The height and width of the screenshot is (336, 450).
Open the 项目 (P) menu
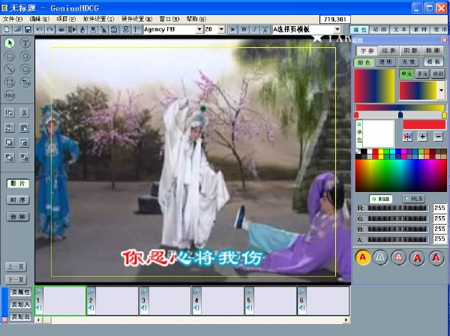coord(66,19)
